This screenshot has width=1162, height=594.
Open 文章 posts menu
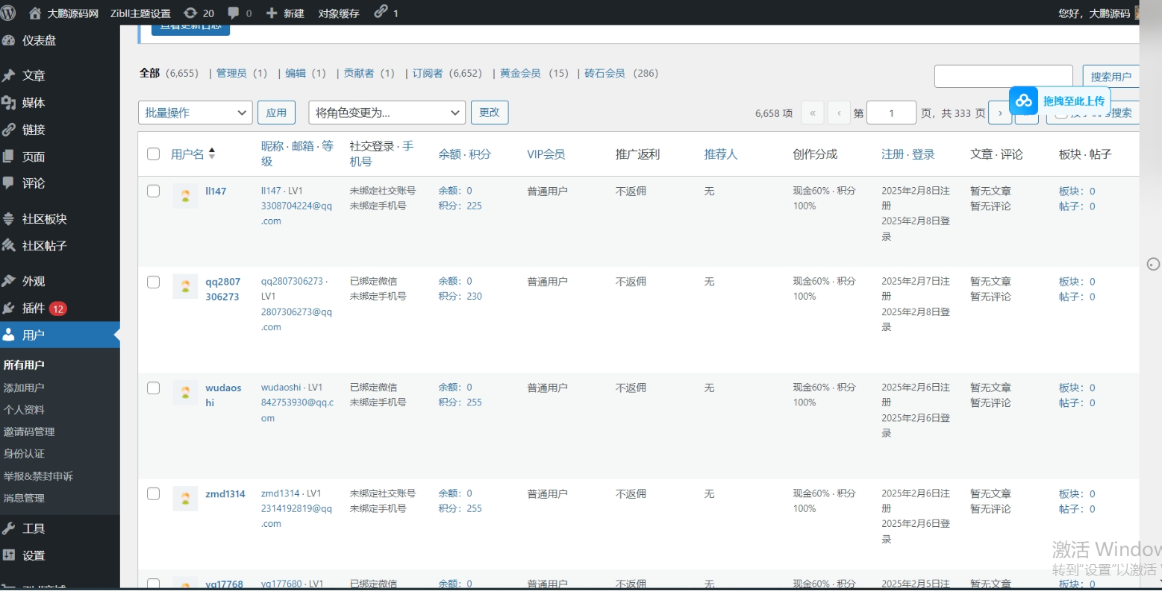[60, 75]
